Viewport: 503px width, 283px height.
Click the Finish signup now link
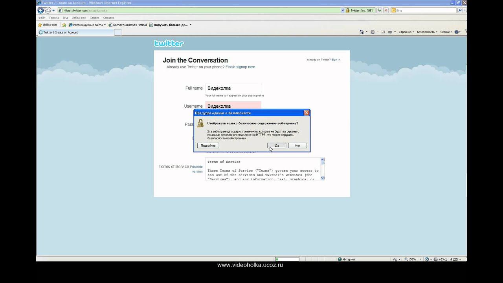(240, 67)
